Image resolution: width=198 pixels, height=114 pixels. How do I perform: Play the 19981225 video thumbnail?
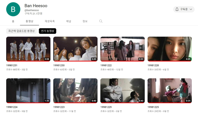point(170,91)
